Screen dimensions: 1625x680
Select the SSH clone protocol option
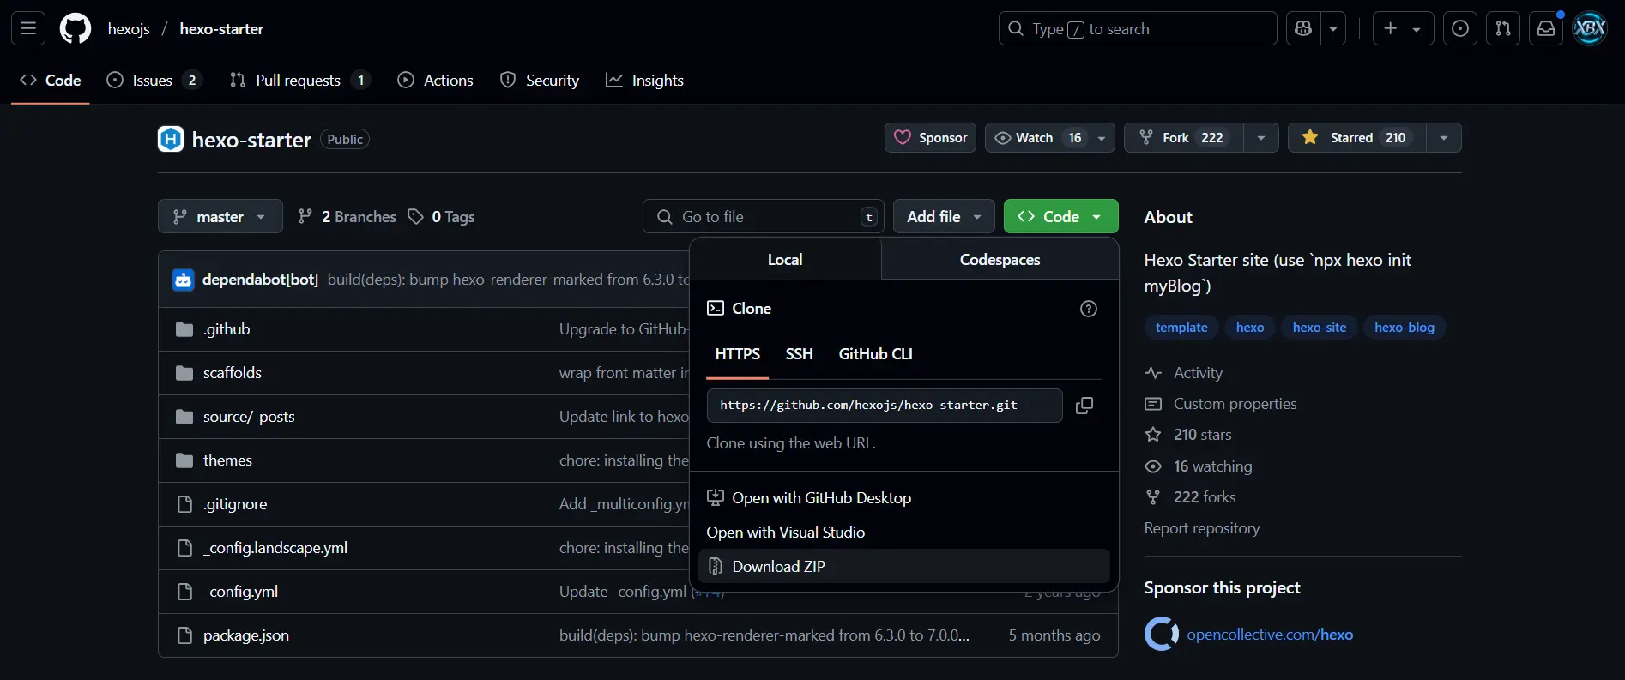pos(799,354)
